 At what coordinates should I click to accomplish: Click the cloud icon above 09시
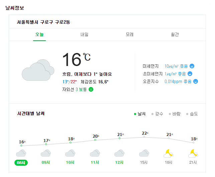click(x=46, y=153)
